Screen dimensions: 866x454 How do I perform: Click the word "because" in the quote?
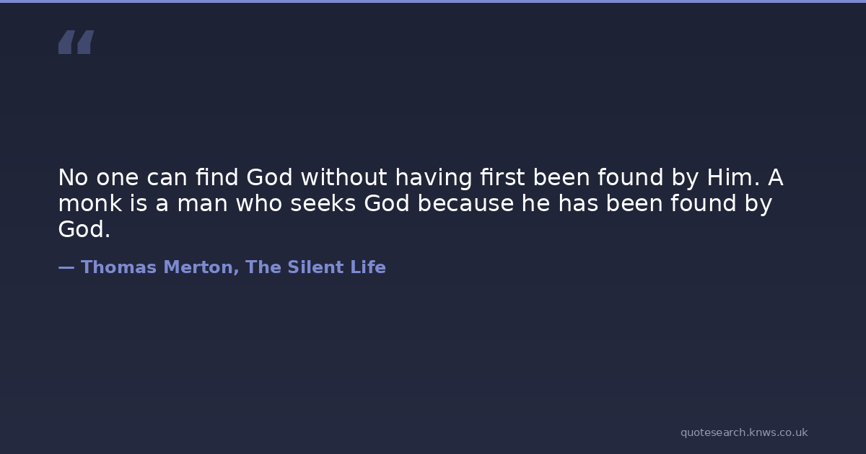(465, 204)
